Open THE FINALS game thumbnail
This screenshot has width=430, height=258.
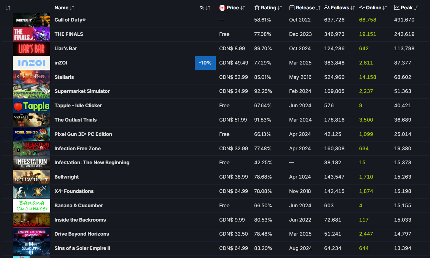click(32, 34)
